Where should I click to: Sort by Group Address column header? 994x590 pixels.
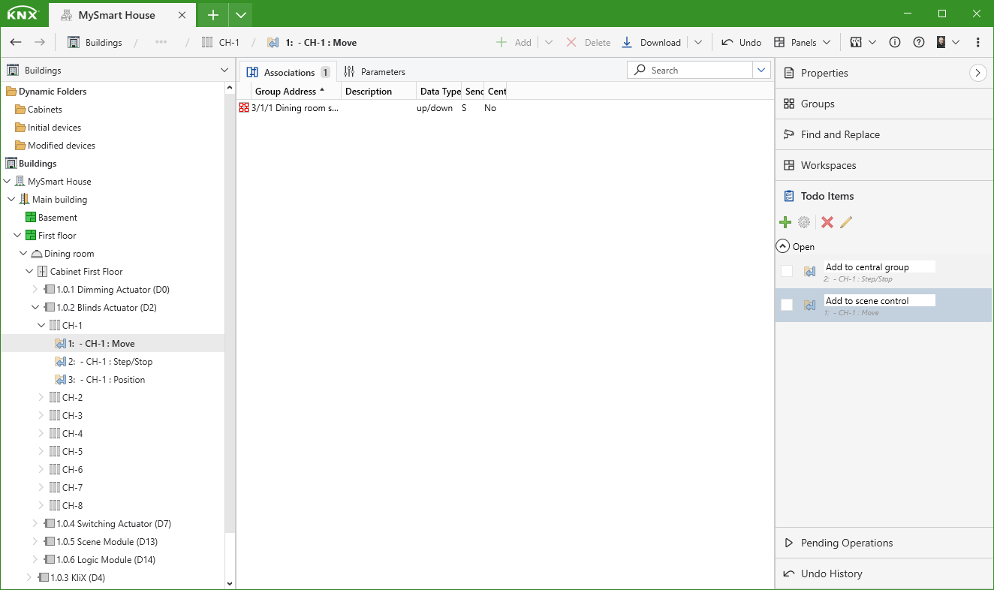pyautogui.click(x=296, y=92)
